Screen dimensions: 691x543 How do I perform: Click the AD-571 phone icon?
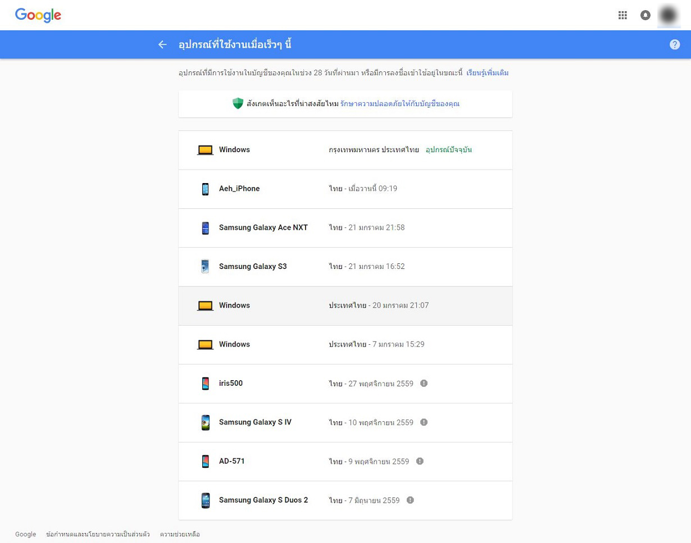pyautogui.click(x=205, y=462)
